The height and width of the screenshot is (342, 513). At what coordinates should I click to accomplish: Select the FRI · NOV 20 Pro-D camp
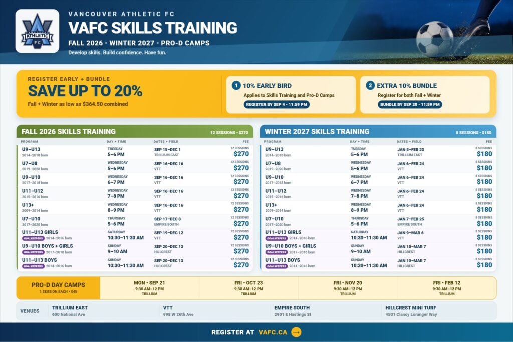pos(348,288)
